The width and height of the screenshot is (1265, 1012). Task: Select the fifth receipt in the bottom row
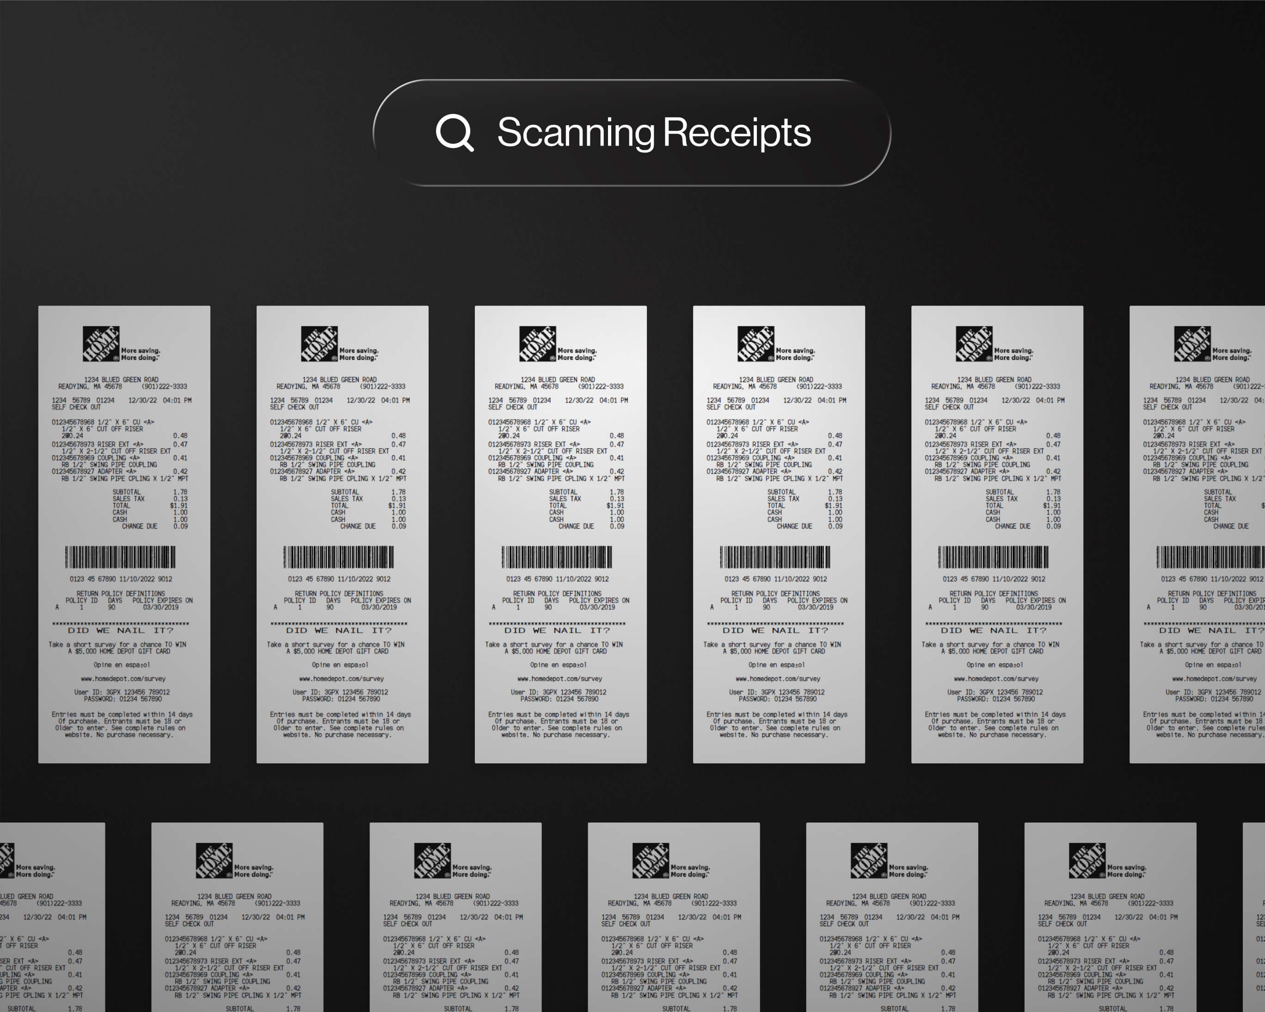point(892,917)
